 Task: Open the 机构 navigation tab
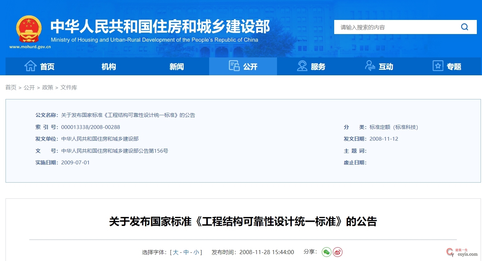(109, 66)
